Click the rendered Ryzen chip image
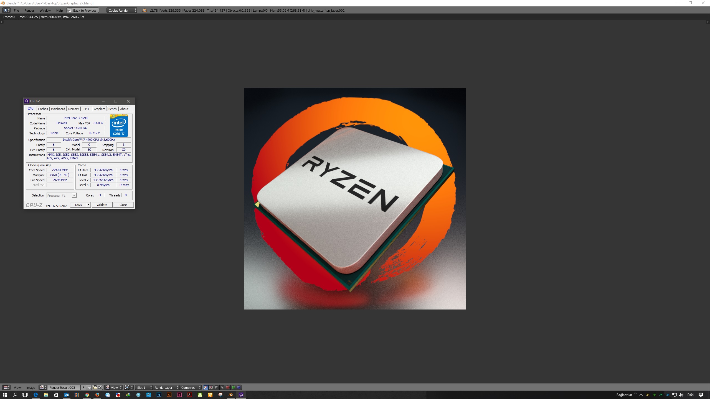The height and width of the screenshot is (399, 710). pos(355,199)
